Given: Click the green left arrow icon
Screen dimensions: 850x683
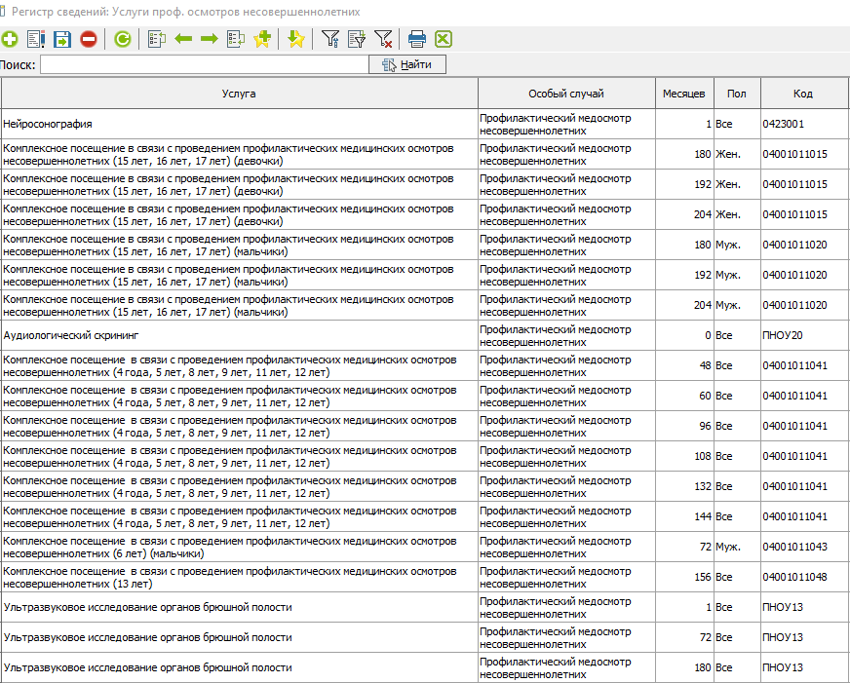Looking at the screenshot, I should click(x=183, y=39).
